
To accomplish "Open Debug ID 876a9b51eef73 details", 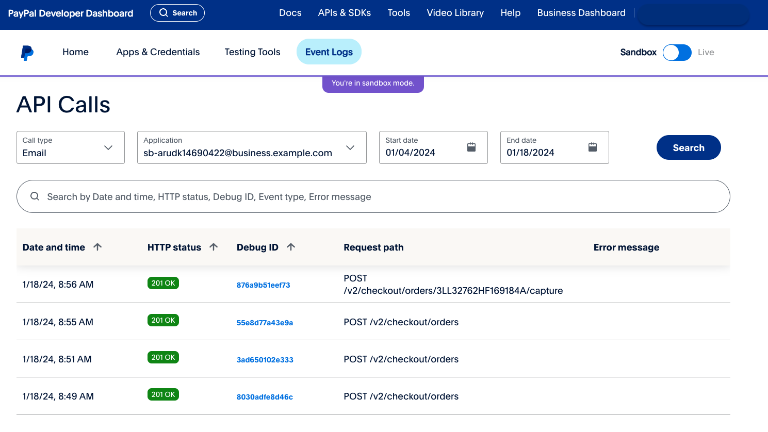I will pos(263,285).
